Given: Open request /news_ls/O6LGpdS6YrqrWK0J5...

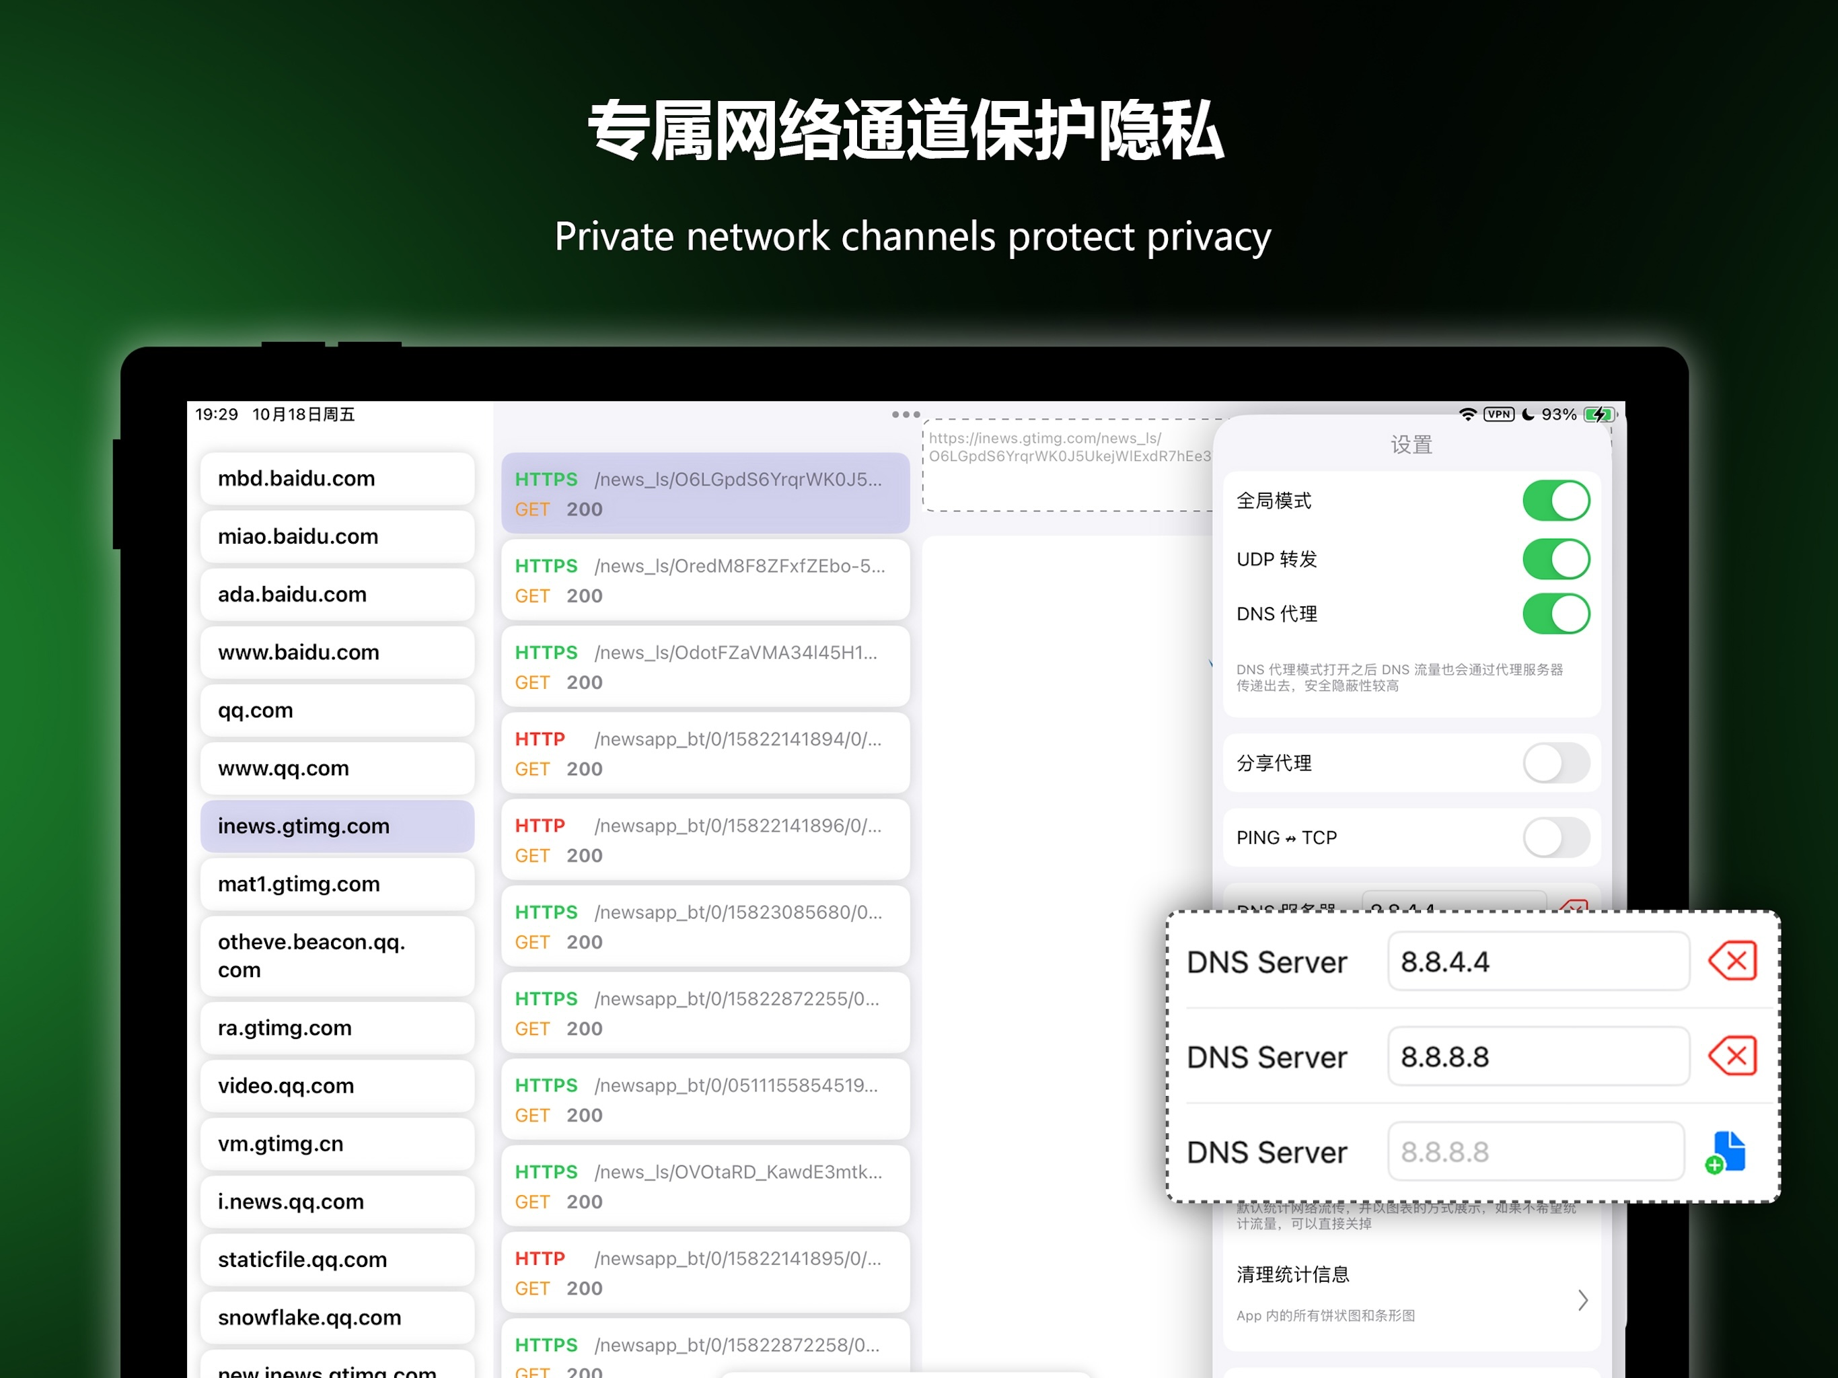Looking at the screenshot, I should tap(706, 493).
